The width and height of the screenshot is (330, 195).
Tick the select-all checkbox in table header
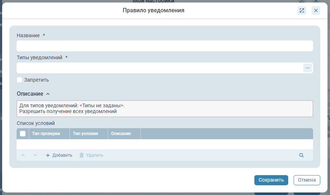[23, 134]
